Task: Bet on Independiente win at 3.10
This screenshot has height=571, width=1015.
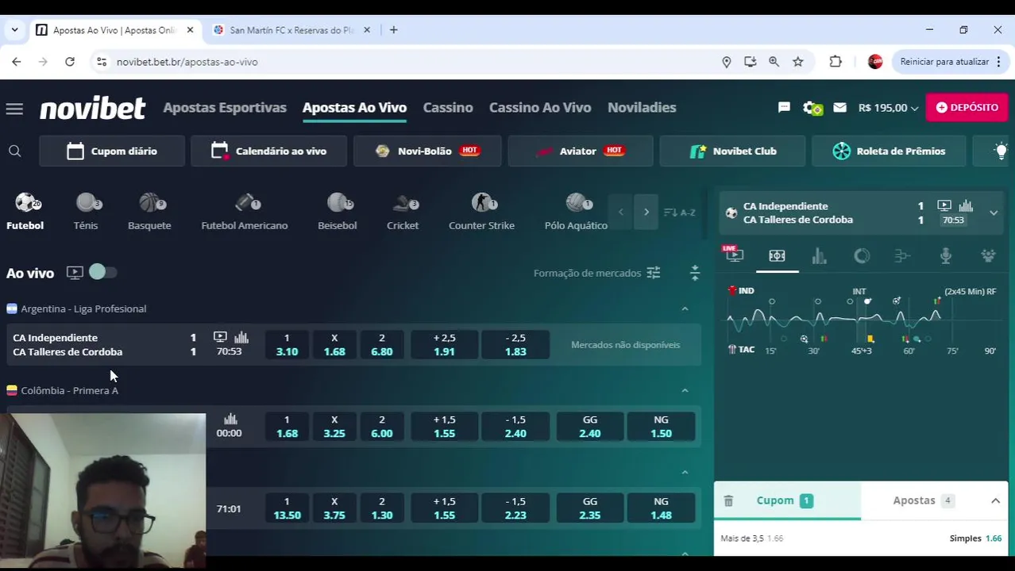Action: coord(287,345)
